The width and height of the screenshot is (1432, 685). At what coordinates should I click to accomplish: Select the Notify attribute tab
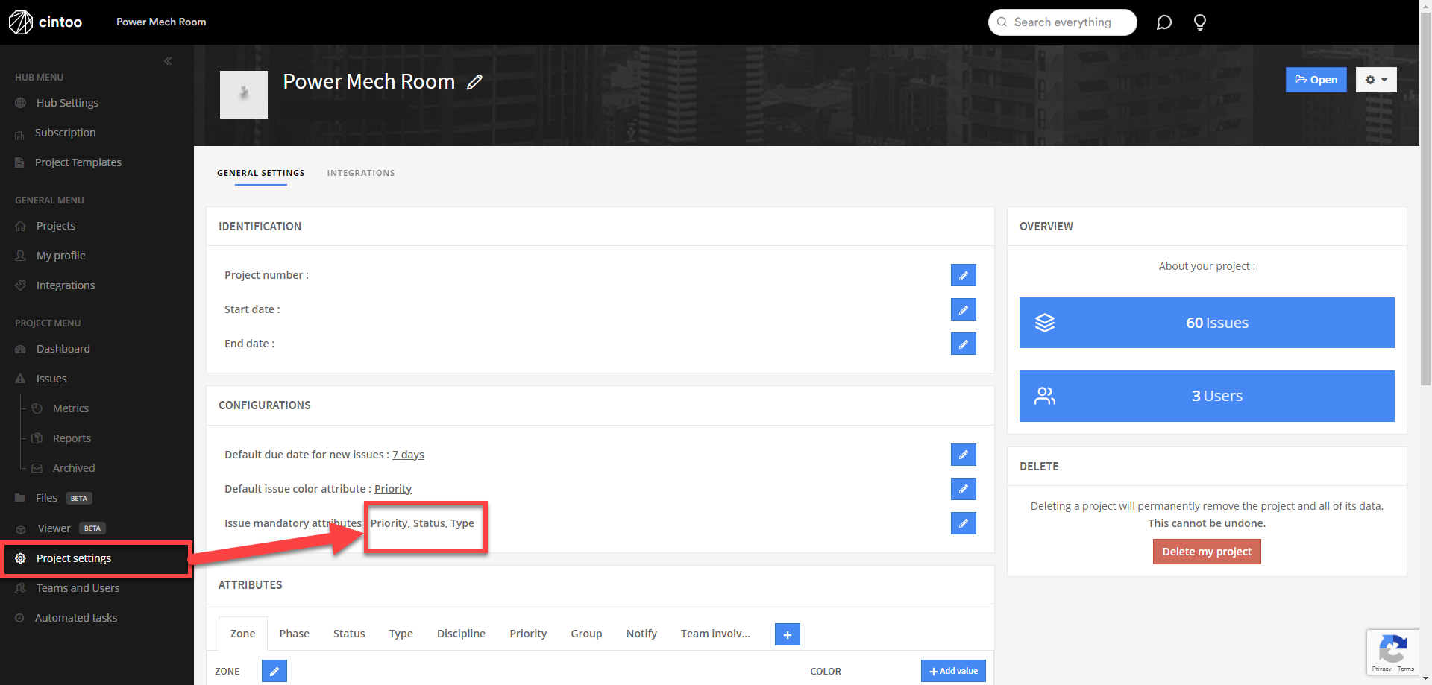(641, 634)
